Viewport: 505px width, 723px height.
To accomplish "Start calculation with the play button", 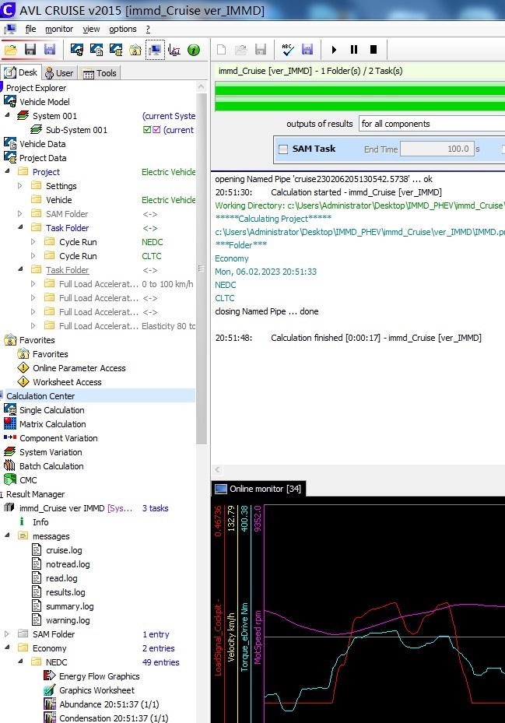I will pyautogui.click(x=335, y=49).
